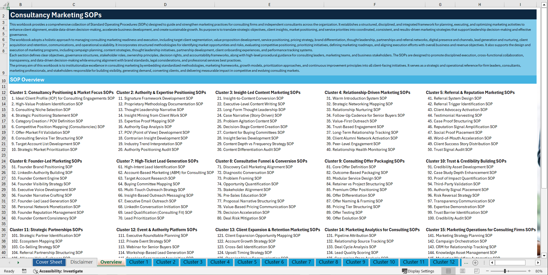Open Display Settings from the status bar

[418, 271]
